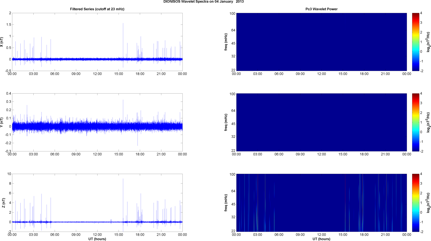The width and height of the screenshot is (431, 241).
Task: Click the UT (hours) label under the Z wavelet spectrum
Action: click(321, 239)
